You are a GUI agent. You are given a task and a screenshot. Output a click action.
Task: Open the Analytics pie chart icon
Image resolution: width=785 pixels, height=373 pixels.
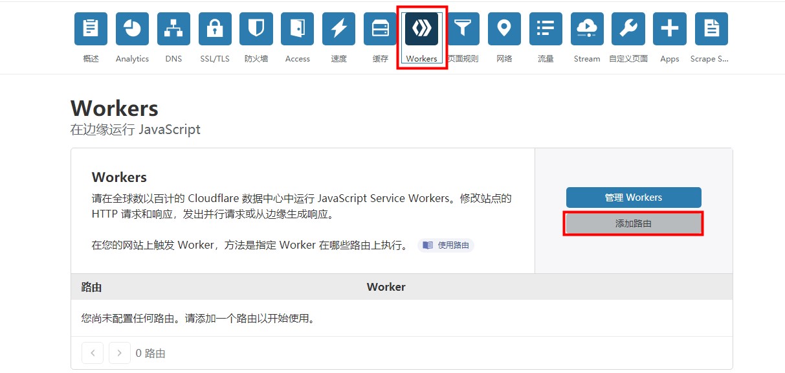[132, 28]
